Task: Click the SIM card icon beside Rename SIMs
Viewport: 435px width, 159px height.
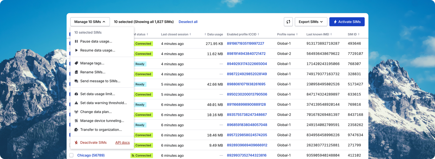Action: tap(76, 72)
